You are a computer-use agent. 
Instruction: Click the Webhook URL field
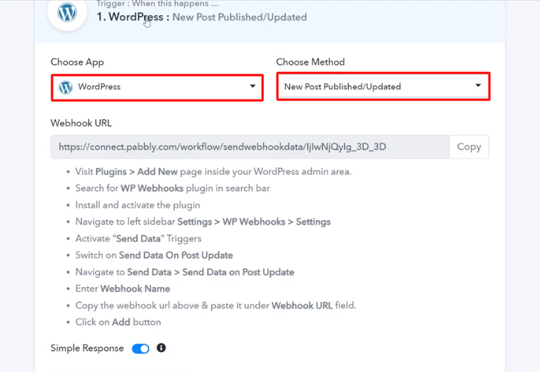point(250,147)
